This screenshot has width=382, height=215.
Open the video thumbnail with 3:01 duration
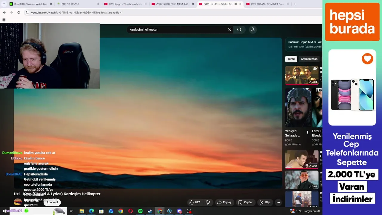[302, 180]
